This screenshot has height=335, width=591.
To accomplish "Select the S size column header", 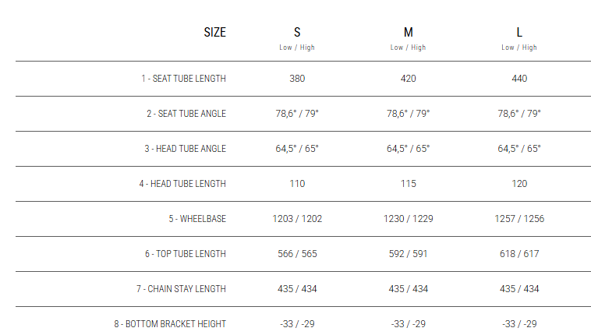I will point(297,33).
